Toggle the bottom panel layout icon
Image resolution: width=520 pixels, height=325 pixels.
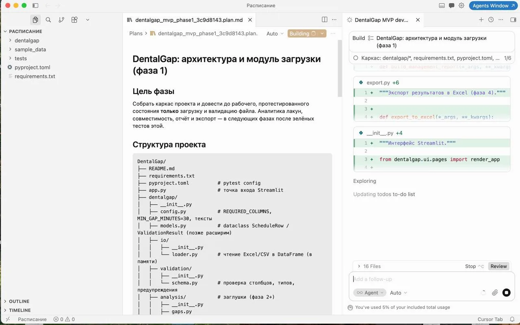(x=442, y=6)
